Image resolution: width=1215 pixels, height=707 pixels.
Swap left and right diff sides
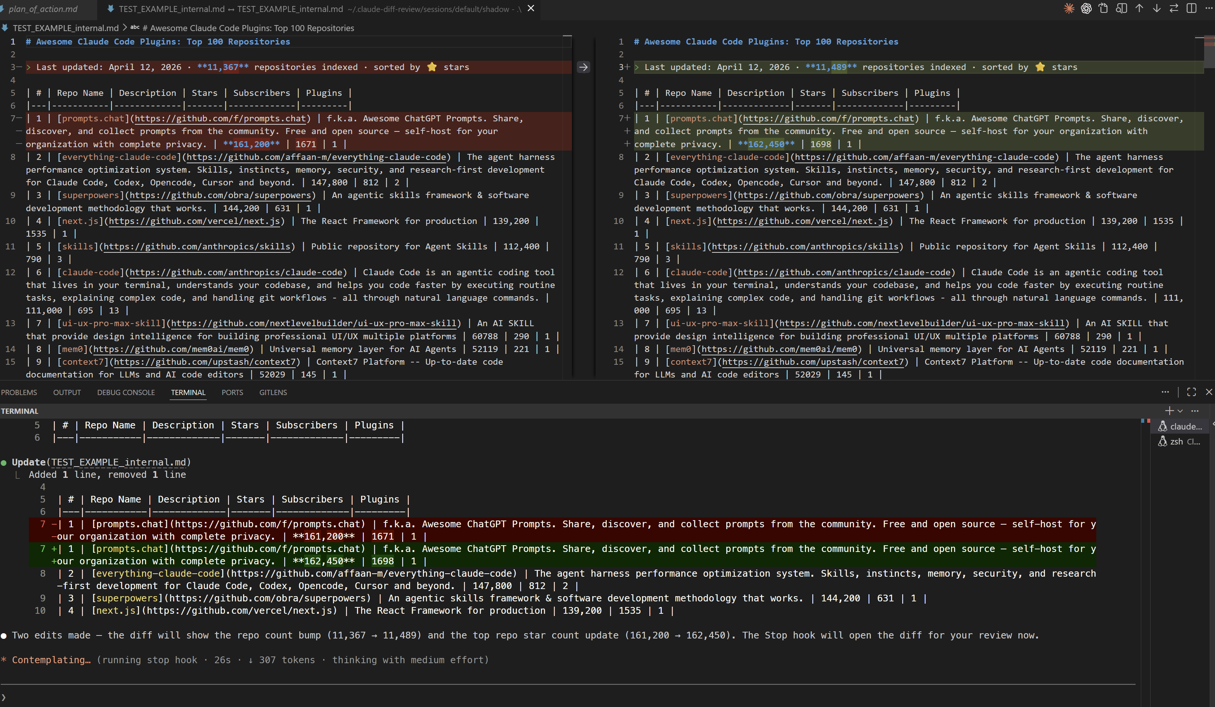click(x=1174, y=8)
